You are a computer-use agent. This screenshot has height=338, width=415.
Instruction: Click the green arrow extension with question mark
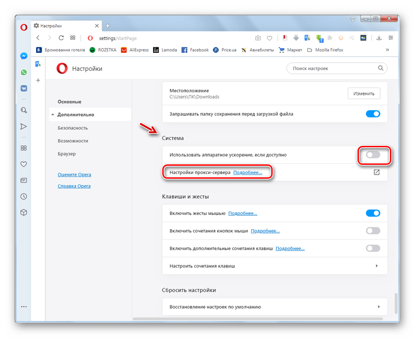pyautogui.click(x=319, y=38)
